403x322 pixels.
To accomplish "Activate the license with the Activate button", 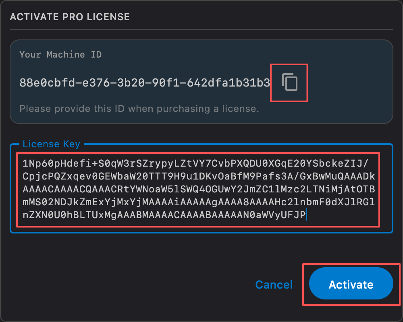I will (x=351, y=284).
